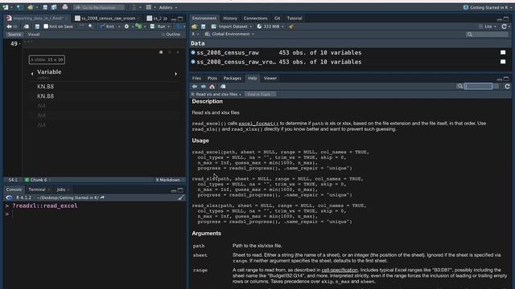Clear environment objects with broom icon
Screen dimensions: 515x289
point(291,26)
